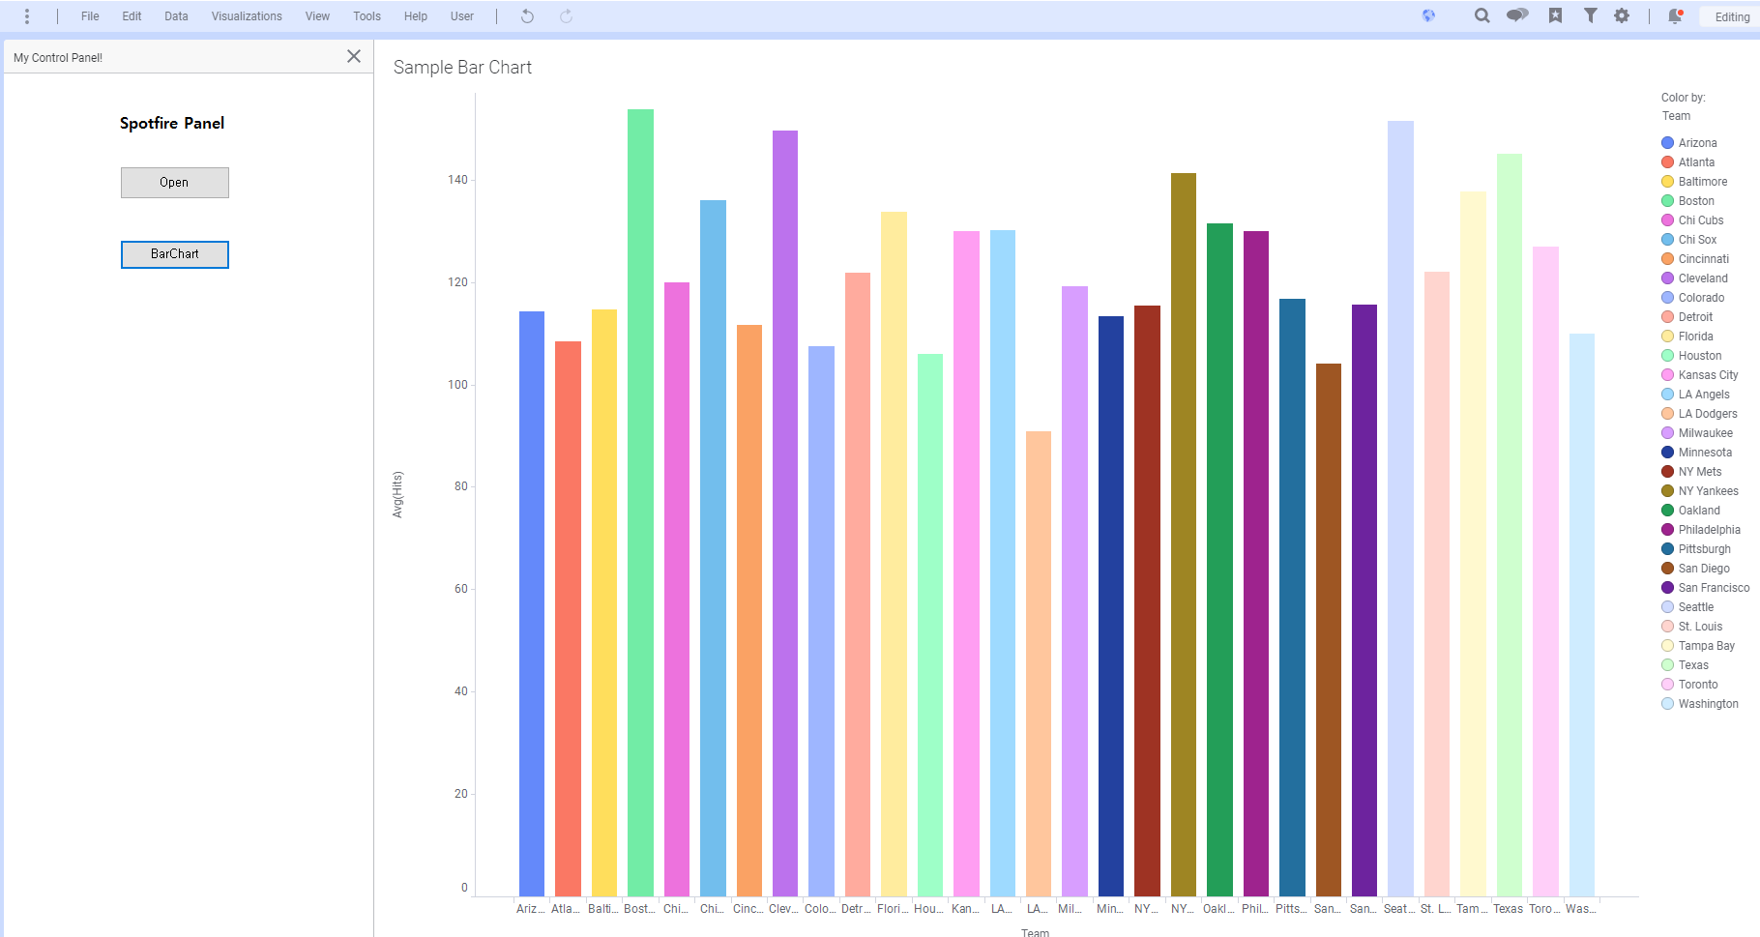Close My Control Panel

click(x=354, y=56)
